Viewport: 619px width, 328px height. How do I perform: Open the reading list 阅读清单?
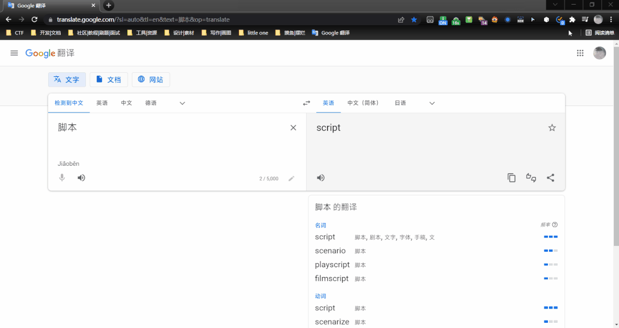point(600,33)
